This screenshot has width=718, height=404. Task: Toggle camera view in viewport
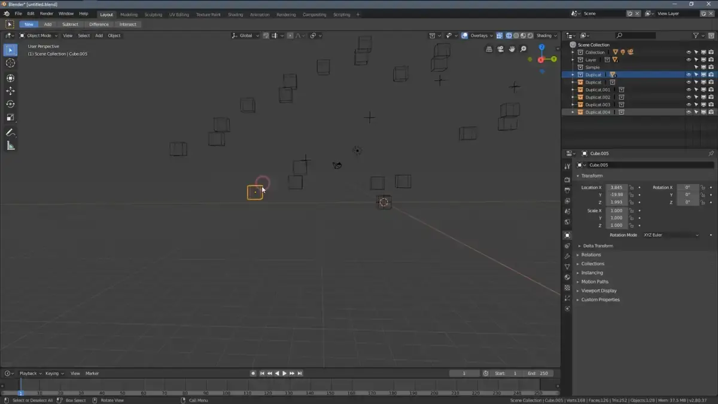pyautogui.click(x=500, y=49)
